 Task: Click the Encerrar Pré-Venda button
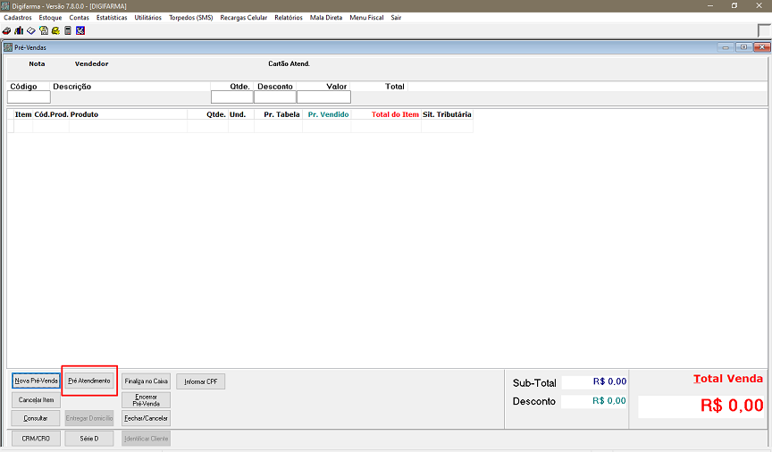click(146, 399)
